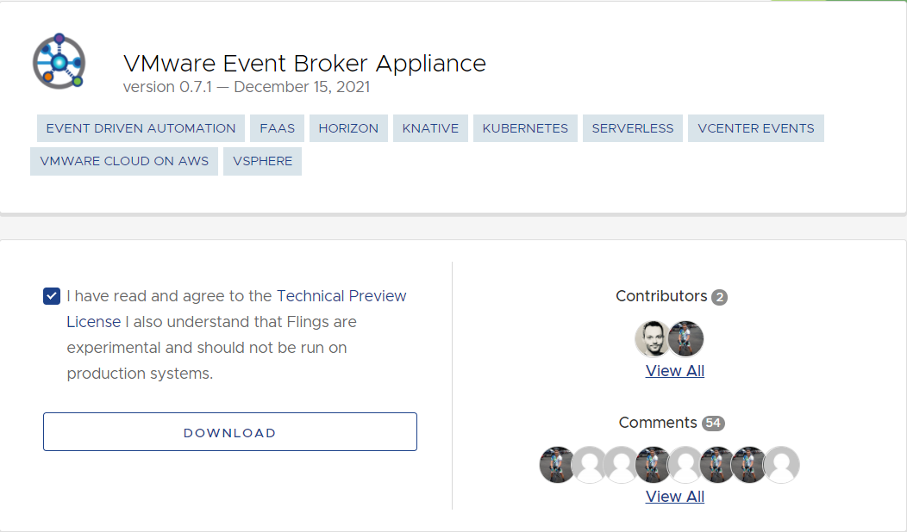Click the first contributor's black-and-white avatar
Viewport: 907px width, 532px height.
tap(652, 338)
